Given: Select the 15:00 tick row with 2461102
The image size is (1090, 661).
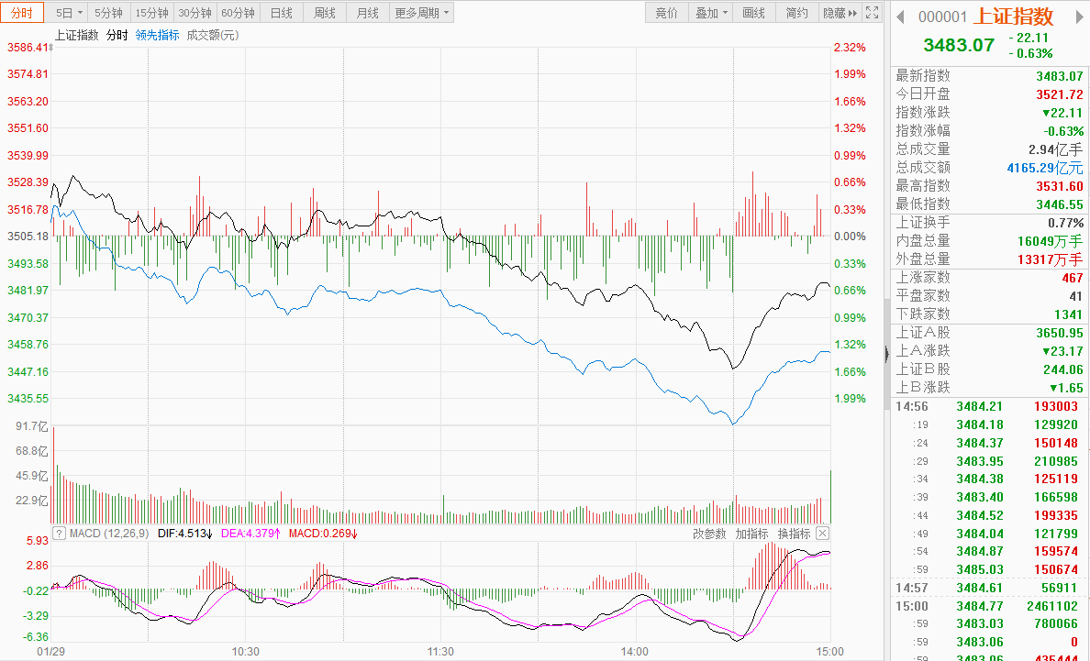Looking at the screenshot, I should (990, 606).
